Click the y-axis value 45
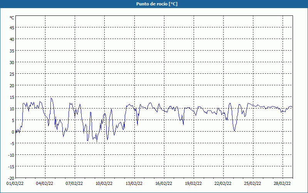This screenshot has width=308, height=193. [x=12, y=28]
